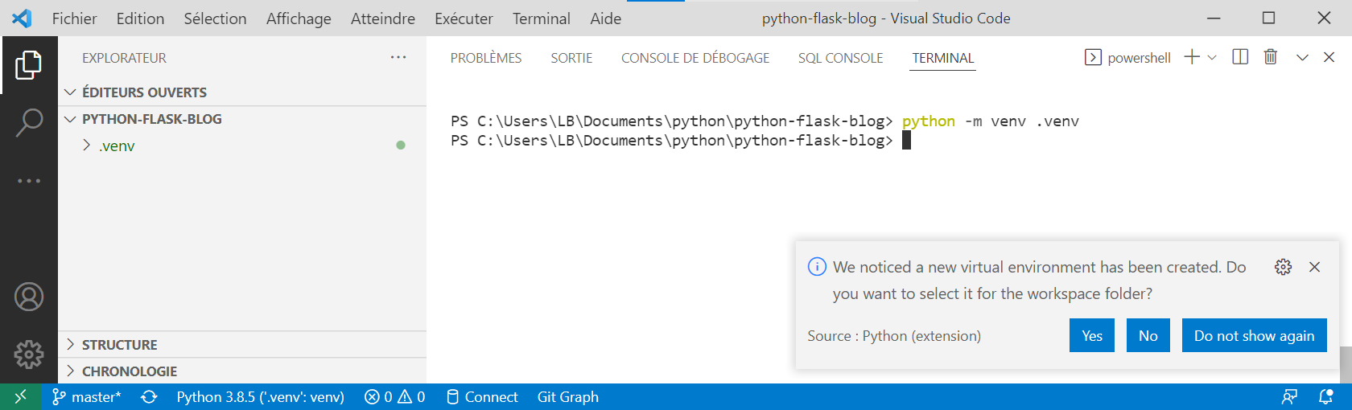Open the Terminal menu in menu bar
Screen dimensions: 1352x410
coord(541,18)
